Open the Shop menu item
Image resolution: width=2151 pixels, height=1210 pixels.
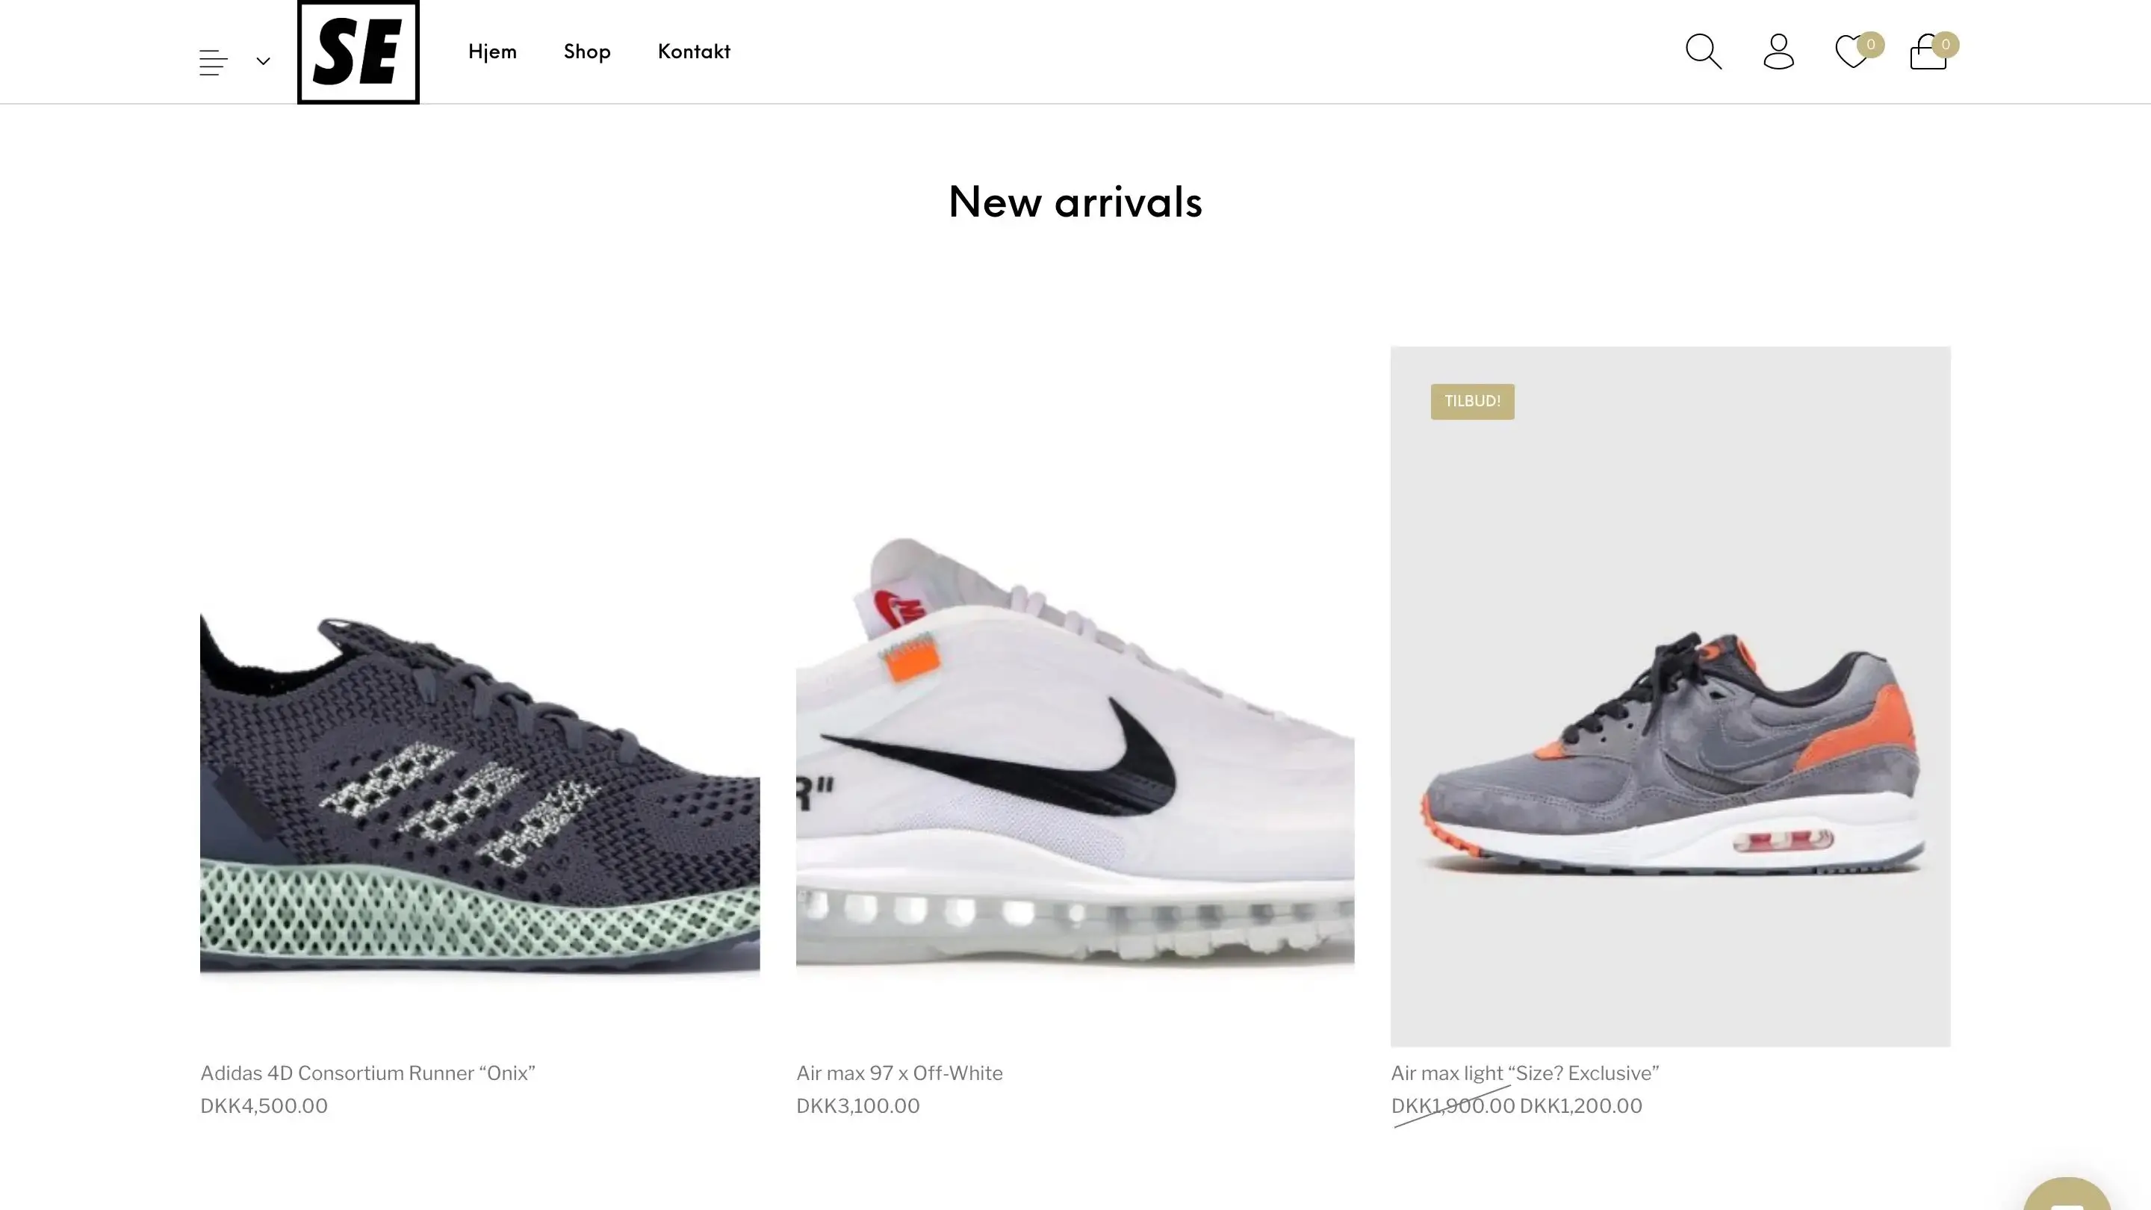tap(587, 52)
